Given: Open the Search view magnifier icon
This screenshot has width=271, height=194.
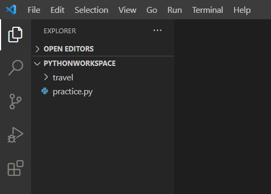Looking at the screenshot, I should [16, 68].
